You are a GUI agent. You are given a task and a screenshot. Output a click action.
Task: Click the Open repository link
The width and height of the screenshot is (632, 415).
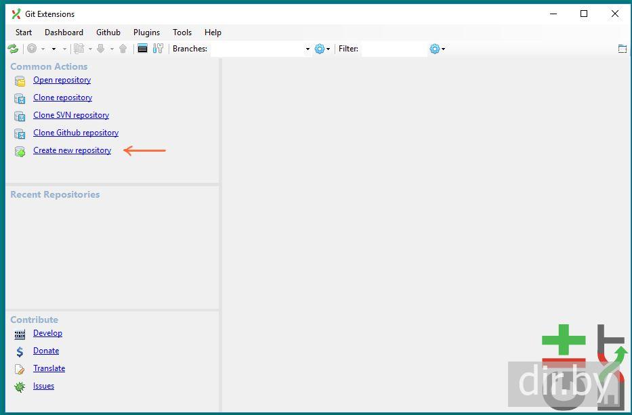[x=62, y=80]
